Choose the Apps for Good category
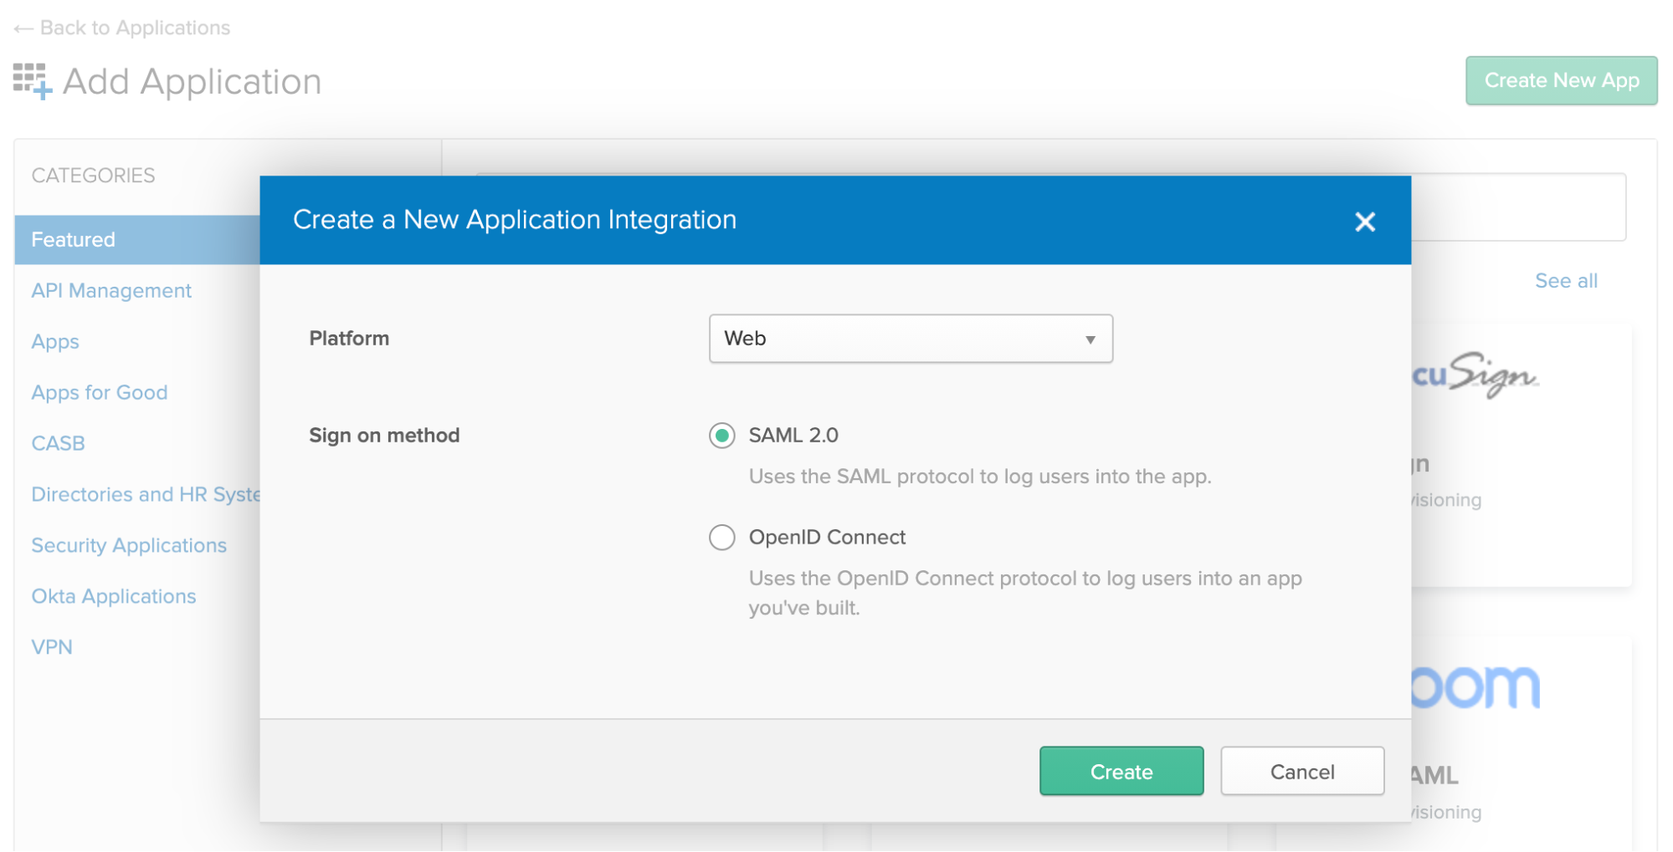This screenshot has height=852, width=1673. coord(100,393)
